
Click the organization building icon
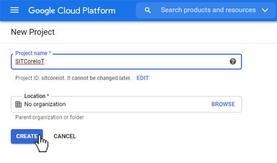coord(18,104)
